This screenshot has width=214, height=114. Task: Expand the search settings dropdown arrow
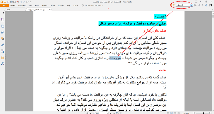tap(197, 5)
